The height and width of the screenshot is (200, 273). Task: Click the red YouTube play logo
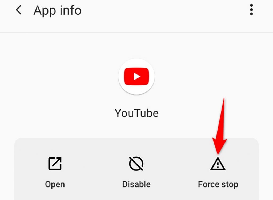pyautogui.click(x=136, y=76)
